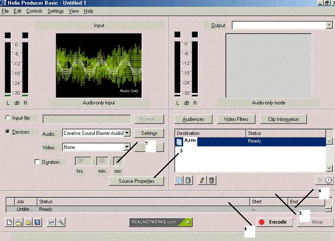Image resolution: width=335 pixels, height=241 pixels.
Task: Select the Input file radio button
Action: [x=8, y=118]
